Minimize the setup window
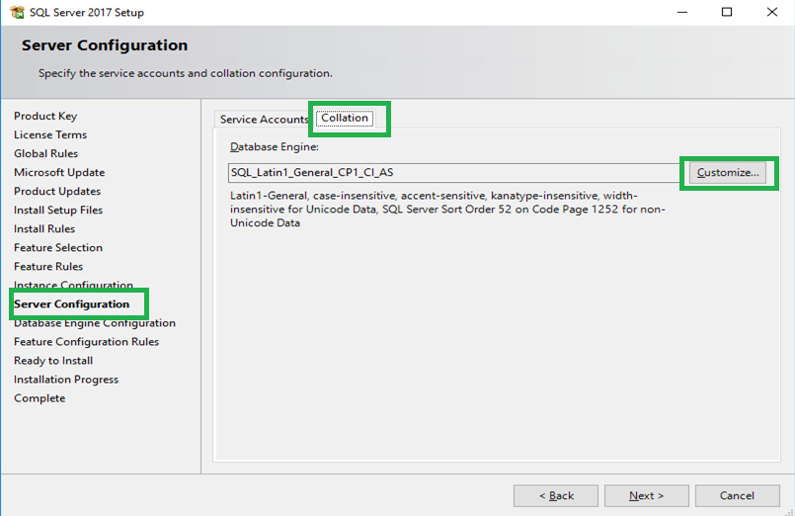The image size is (795, 516). tap(681, 13)
